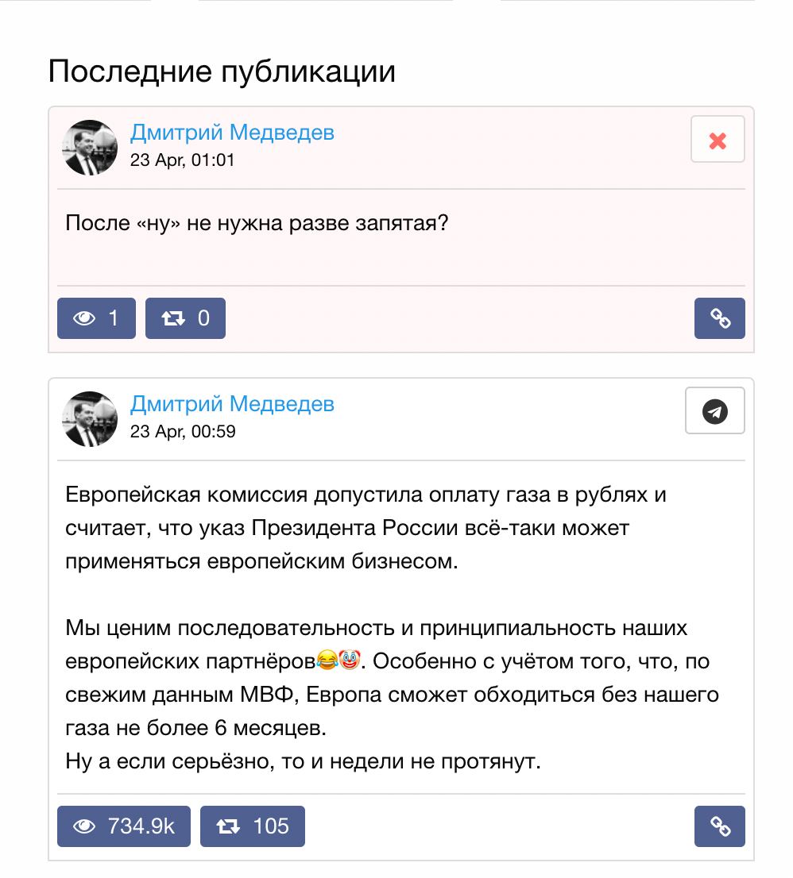Open Дмитрий Медведев name link in second post
793x878 pixels.
(x=232, y=404)
